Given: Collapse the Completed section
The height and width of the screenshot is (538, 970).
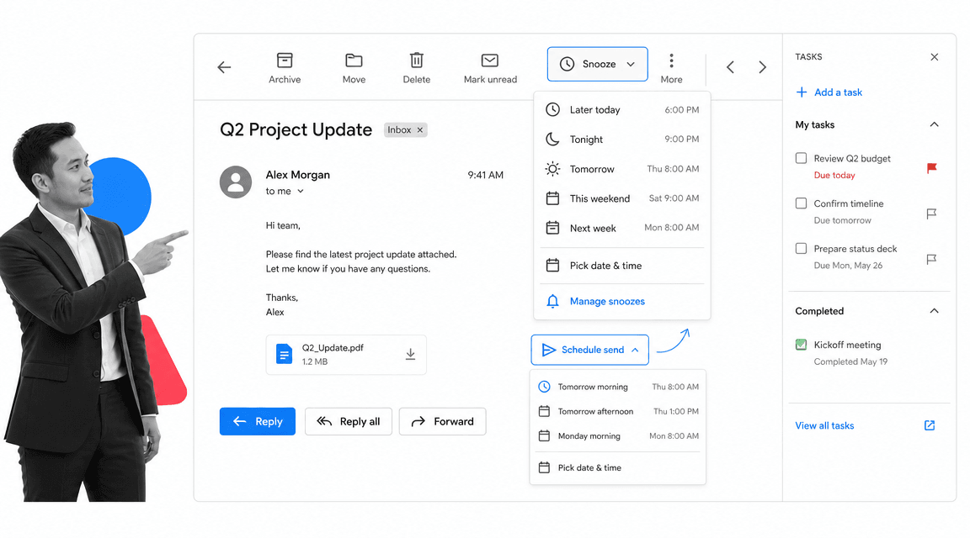Looking at the screenshot, I should [x=934, y=311].
